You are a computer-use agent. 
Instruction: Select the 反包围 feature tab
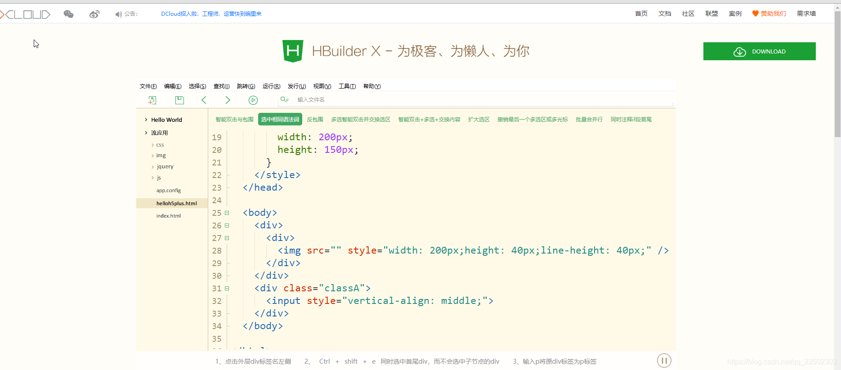click(x=315, y=120)
